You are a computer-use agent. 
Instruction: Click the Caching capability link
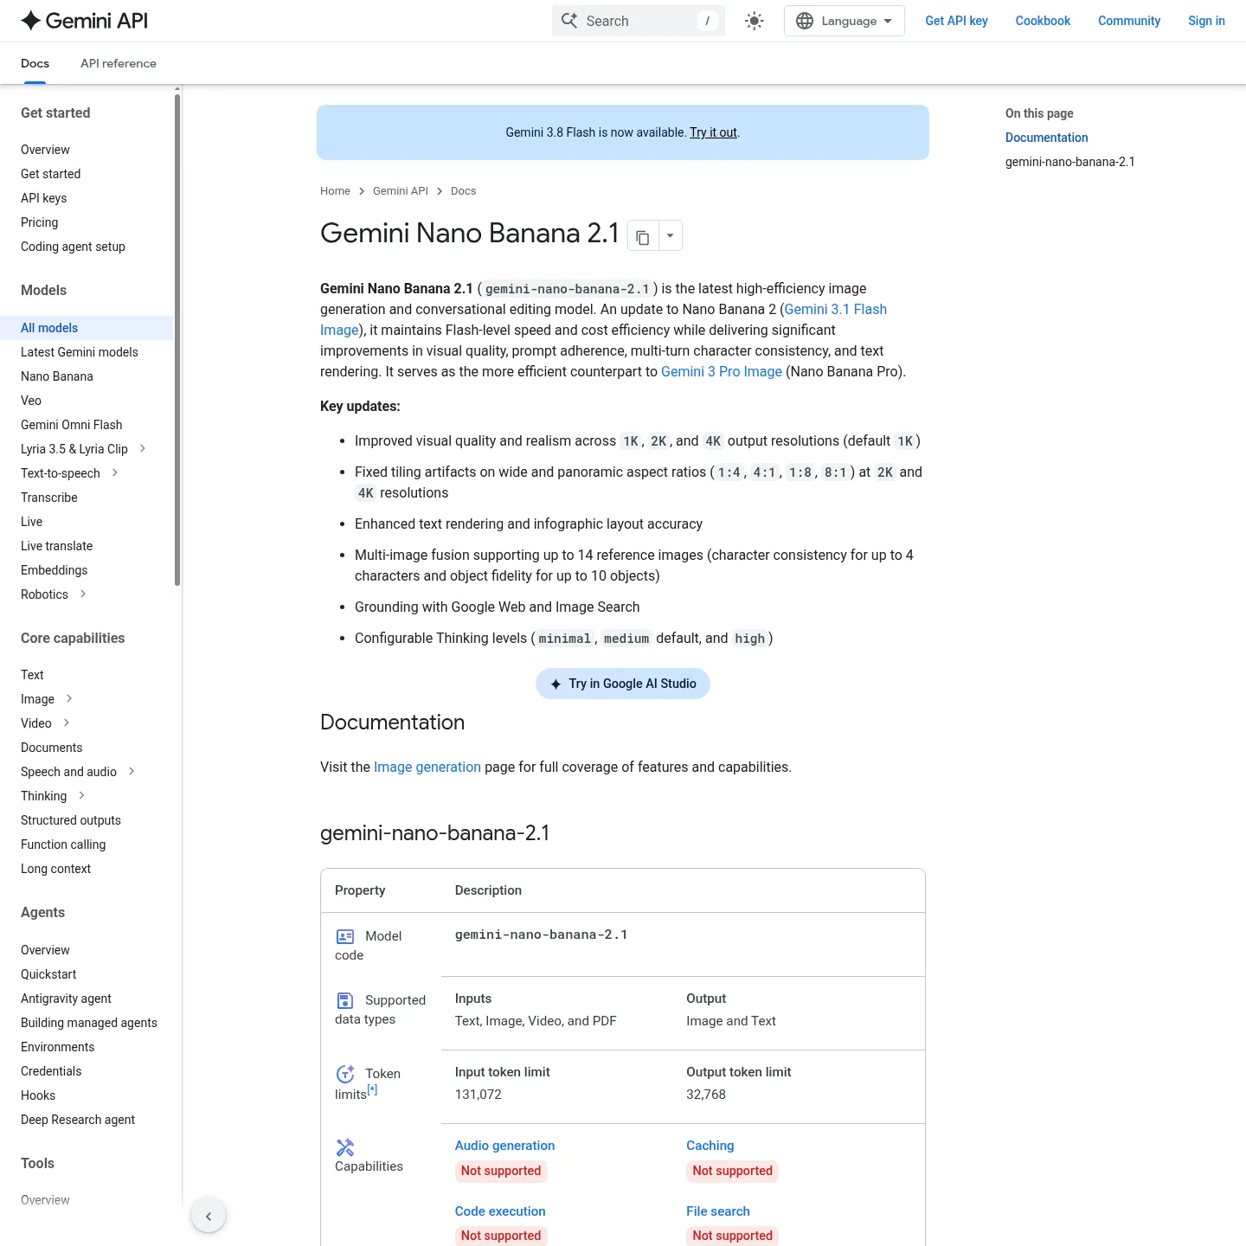[x=710, y=1146]
